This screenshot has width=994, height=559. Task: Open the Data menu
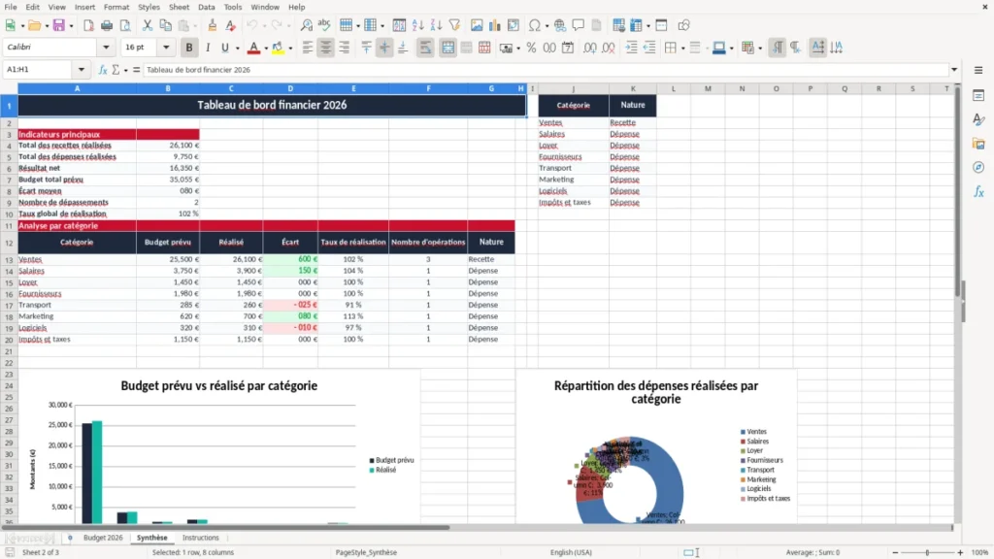pyautogui.click(x=206, y=7)
